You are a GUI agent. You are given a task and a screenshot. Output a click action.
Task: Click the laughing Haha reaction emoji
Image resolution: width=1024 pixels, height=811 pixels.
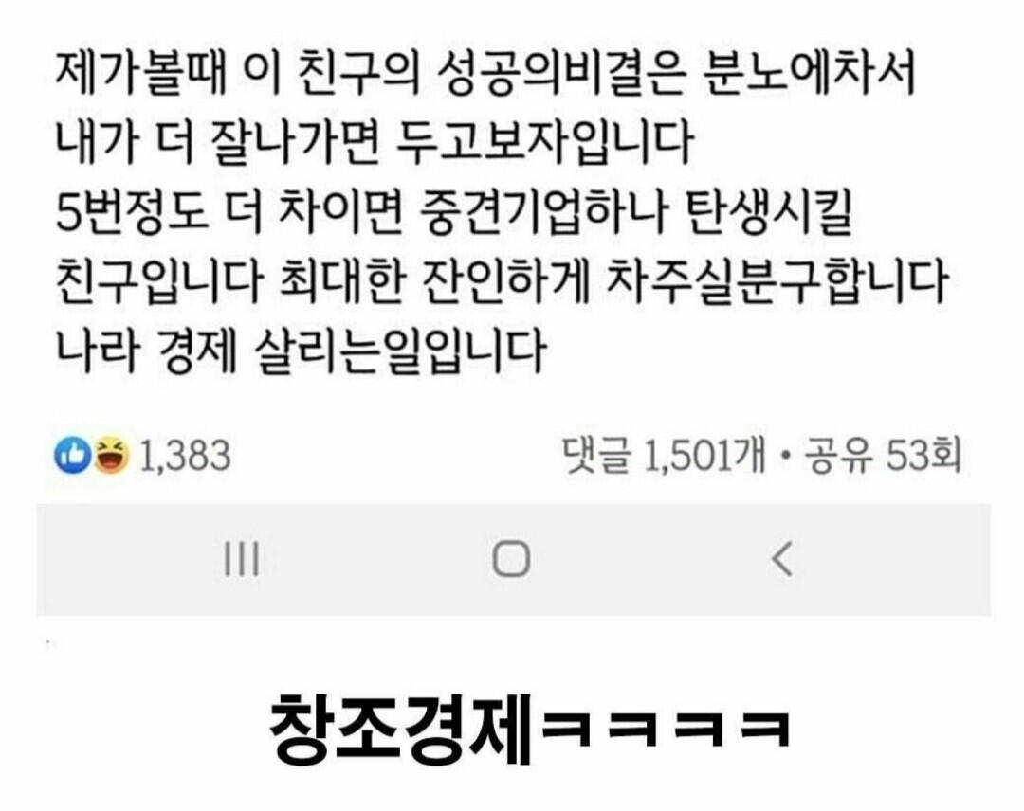(x=111, y=456)
